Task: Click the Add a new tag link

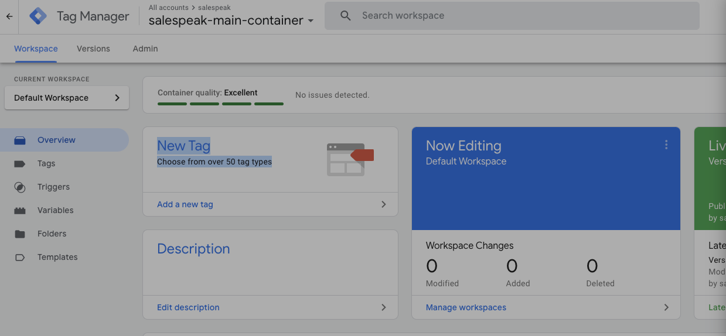Action: point(185,204)
